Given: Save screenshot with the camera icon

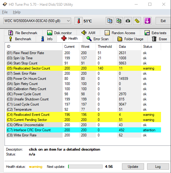Looking at the screenshot, I should pos(128,21).
